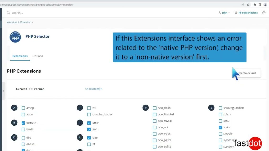Open the browser extensions puzzle icon

coord(255,4)
